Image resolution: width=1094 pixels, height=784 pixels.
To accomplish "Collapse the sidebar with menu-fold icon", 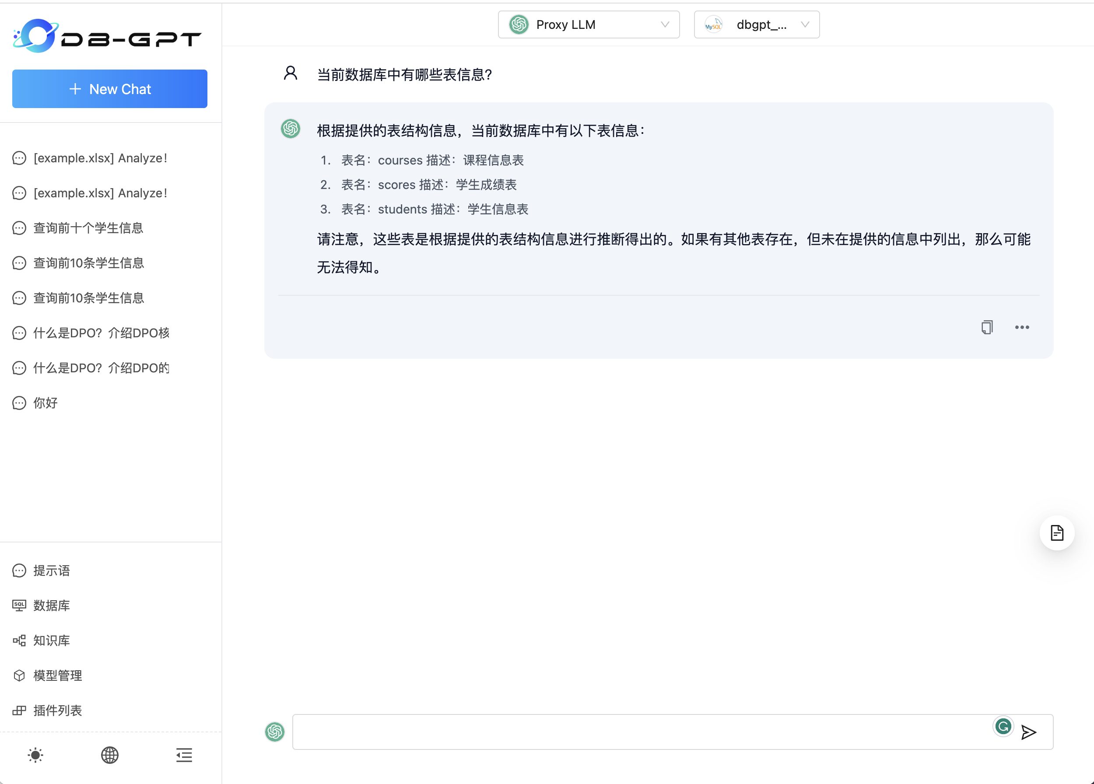I will (184, 755).
